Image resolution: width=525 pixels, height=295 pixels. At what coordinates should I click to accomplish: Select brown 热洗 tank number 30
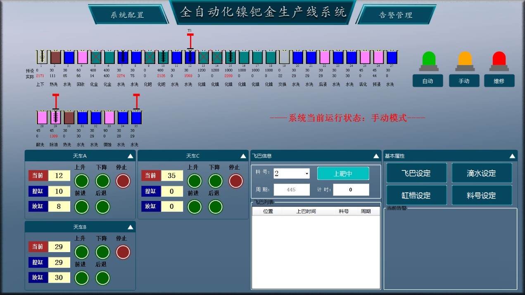69,118
